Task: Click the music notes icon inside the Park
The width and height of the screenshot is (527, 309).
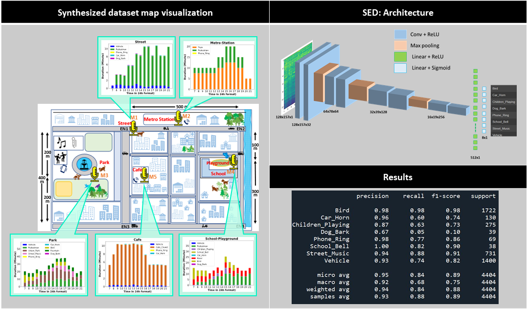Action: [x=62, y=141]
